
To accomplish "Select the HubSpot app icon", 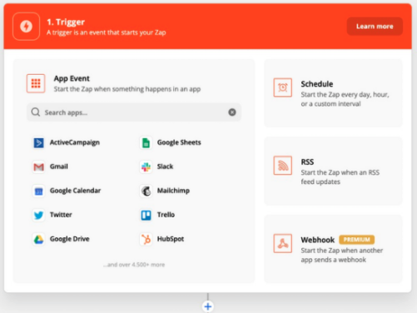I will pyautogui.click(x=146, y=239).
